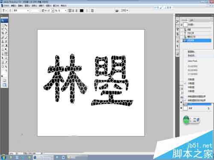Select the Clone Stamp tool
The width and height of the screenshot is (214, 160).
(3, 41)
